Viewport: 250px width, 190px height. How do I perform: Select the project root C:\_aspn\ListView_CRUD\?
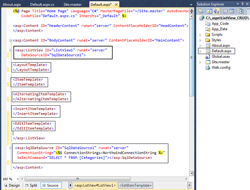tap(227, 18)
